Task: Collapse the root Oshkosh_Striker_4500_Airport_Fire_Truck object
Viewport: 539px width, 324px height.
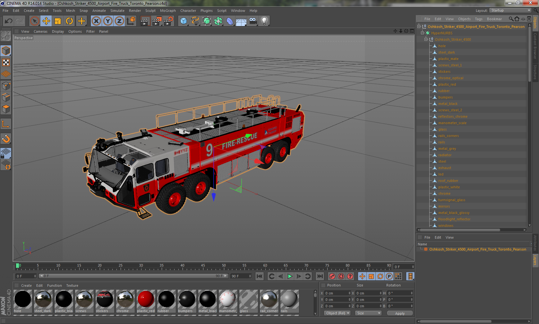Action: 419,27
